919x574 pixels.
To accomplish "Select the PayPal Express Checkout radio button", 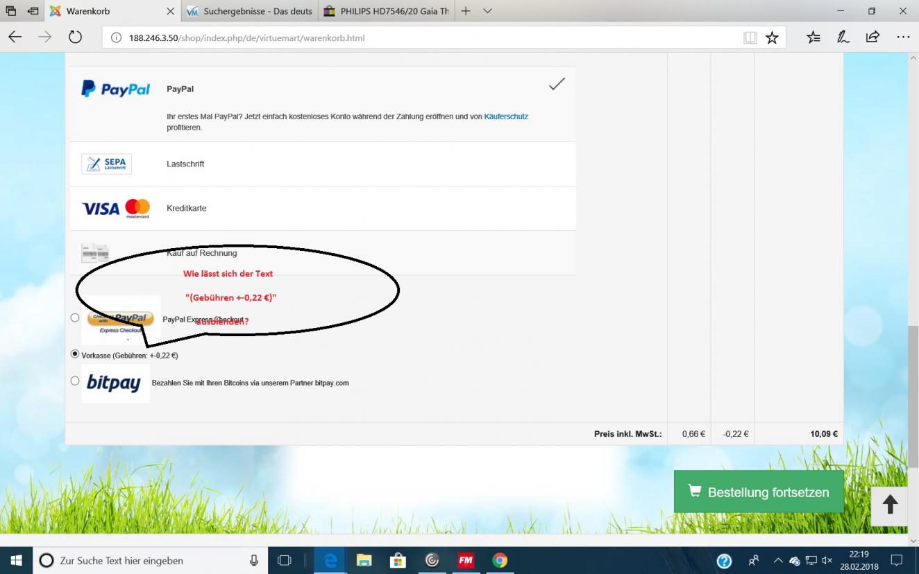I will point(75,318).
